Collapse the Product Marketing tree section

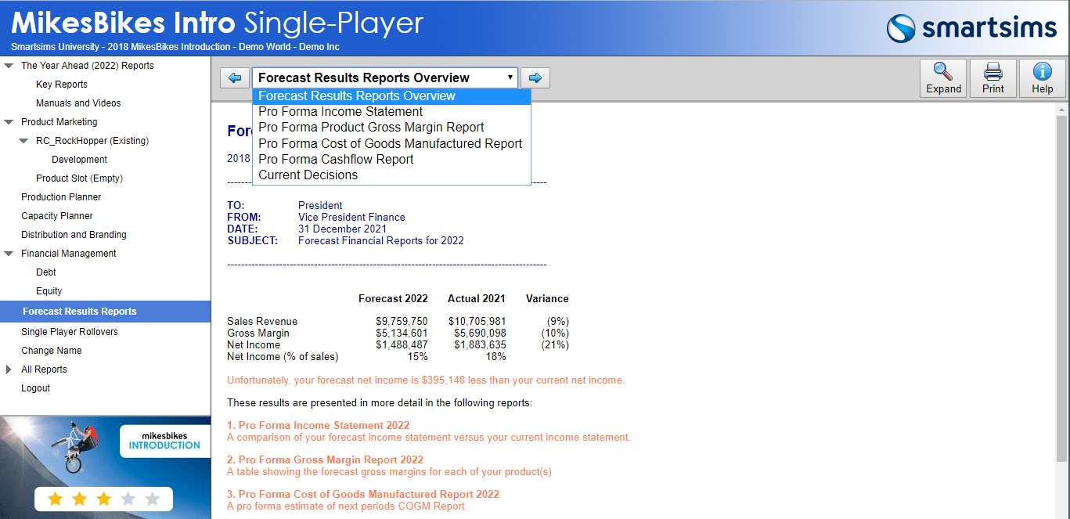tap(9, 122)
